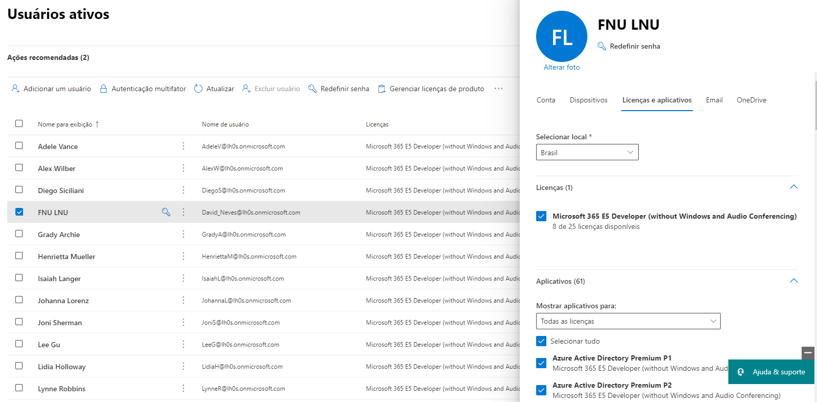Click Autenticação multifator button

(143, 89)
